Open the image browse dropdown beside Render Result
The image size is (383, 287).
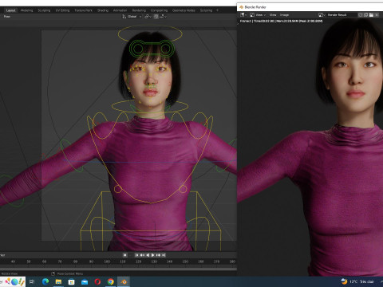coord(322,15)
